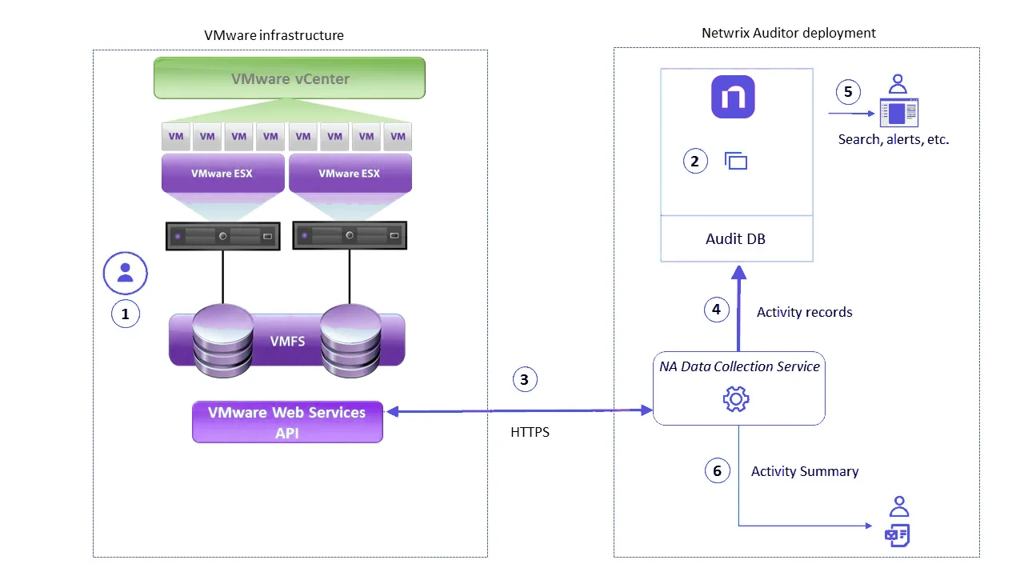Click the left VMware ESX block
The width and height of the screenshot is (1024, 576).
pos(222,174)
